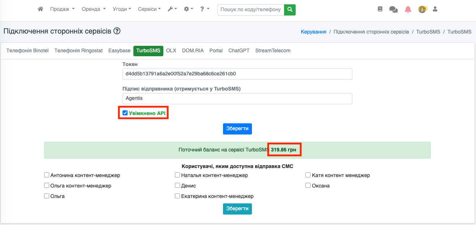The height and width of the screenshot is (225, 476).
Task: Expand the gear settings dropdown
Action: (188, 9)
